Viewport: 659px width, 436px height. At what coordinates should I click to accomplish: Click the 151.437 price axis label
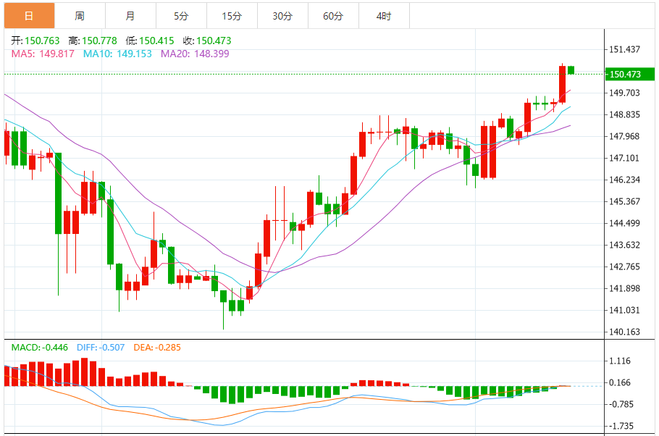coord(624,50)
